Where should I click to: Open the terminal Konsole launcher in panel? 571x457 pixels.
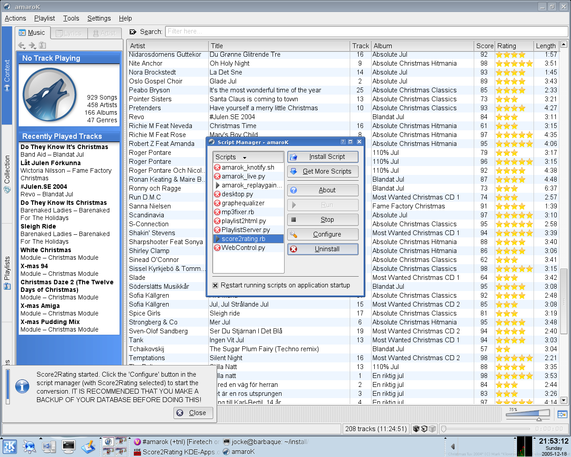[69, 446]
